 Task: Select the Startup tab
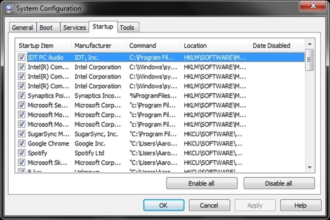click(103, 27)
